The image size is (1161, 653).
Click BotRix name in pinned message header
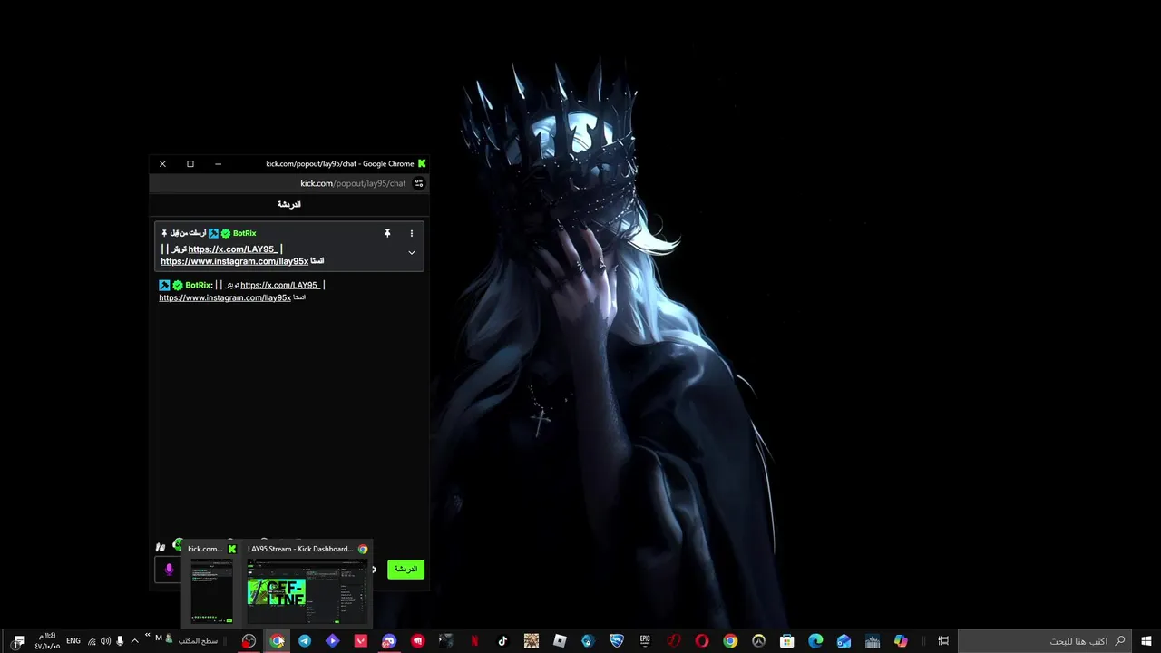point(245,233)
